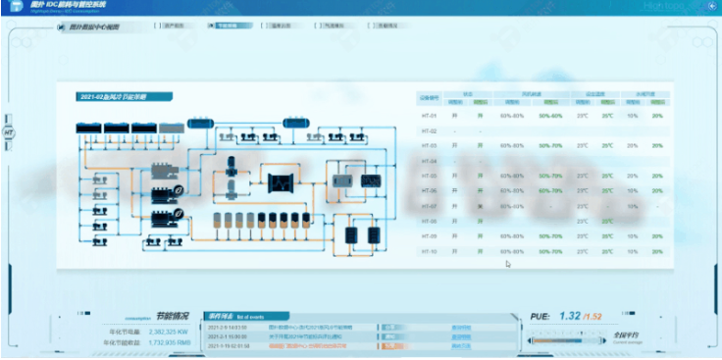This screenshot has width=722, height=360.
Task: Select the gray vertical pump in diagram
Action: 232,189
